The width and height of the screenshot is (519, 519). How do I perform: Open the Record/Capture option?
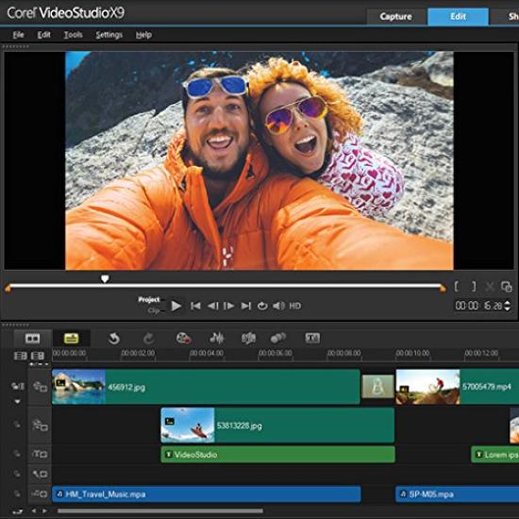coord(183,338)
